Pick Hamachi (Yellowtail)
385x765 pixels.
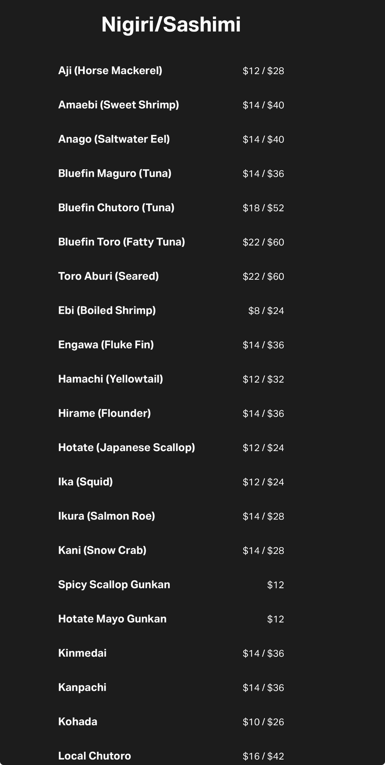pos(171,379)
